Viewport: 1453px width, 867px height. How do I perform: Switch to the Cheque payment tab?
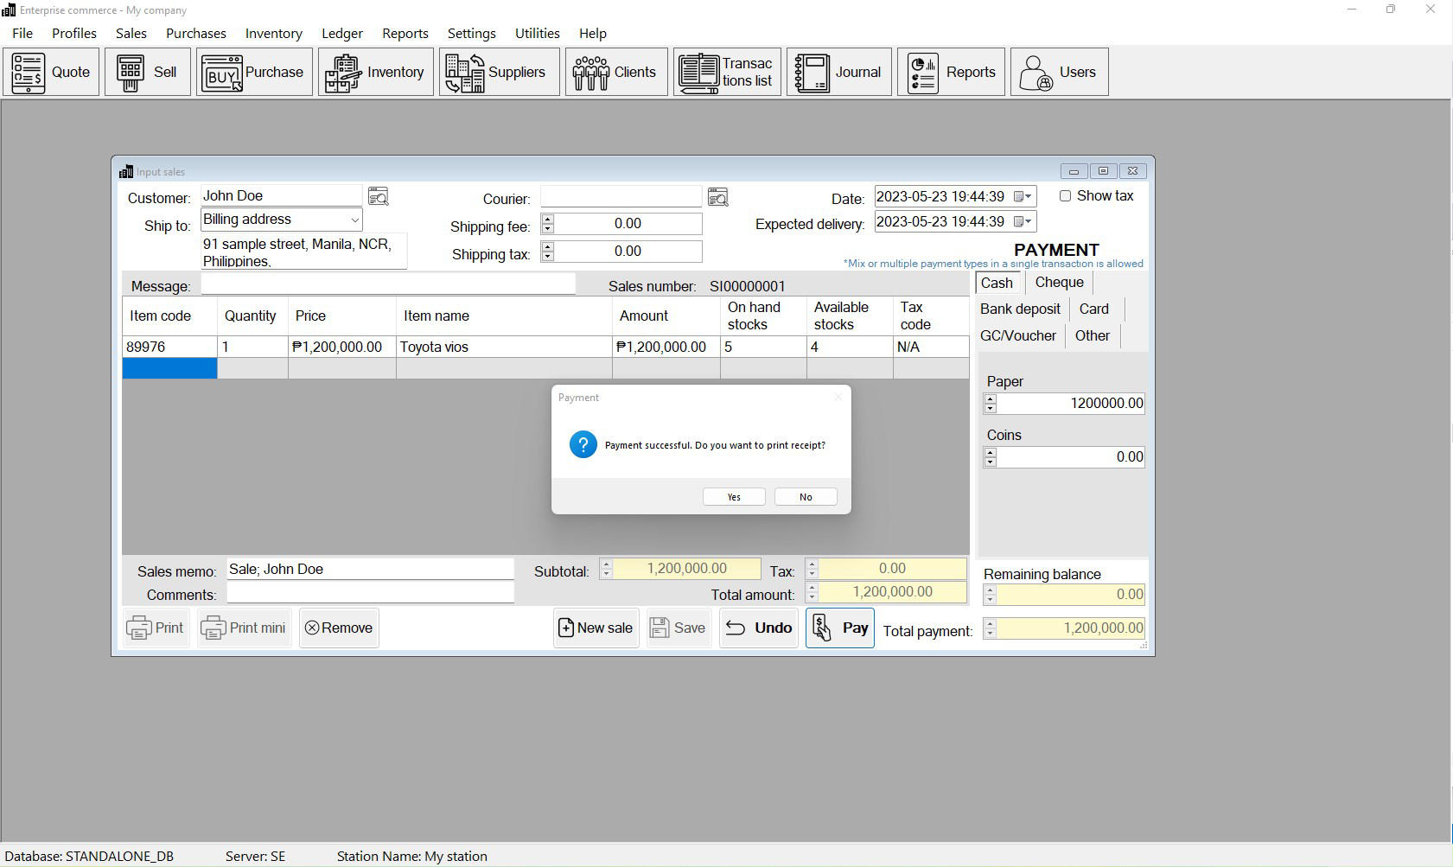click(x=1058, y=282)
